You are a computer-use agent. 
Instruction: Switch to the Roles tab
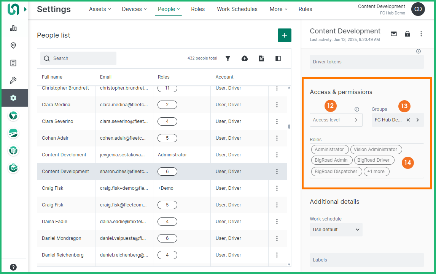point(198,9)
